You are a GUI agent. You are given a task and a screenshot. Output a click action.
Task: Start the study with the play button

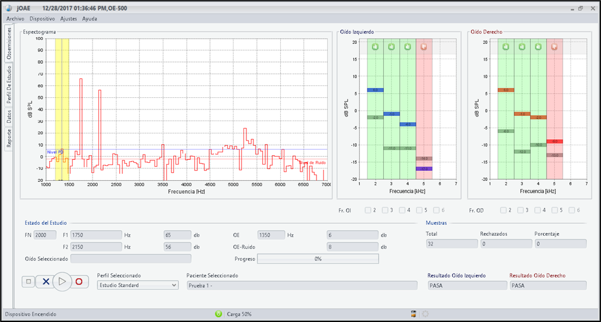tap(62, 282)
